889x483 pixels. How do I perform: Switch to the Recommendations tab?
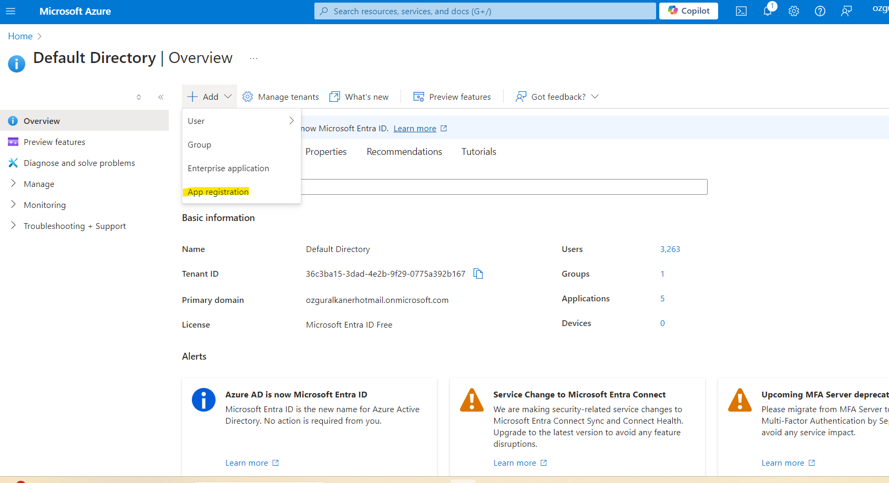(x=404, y=152)
